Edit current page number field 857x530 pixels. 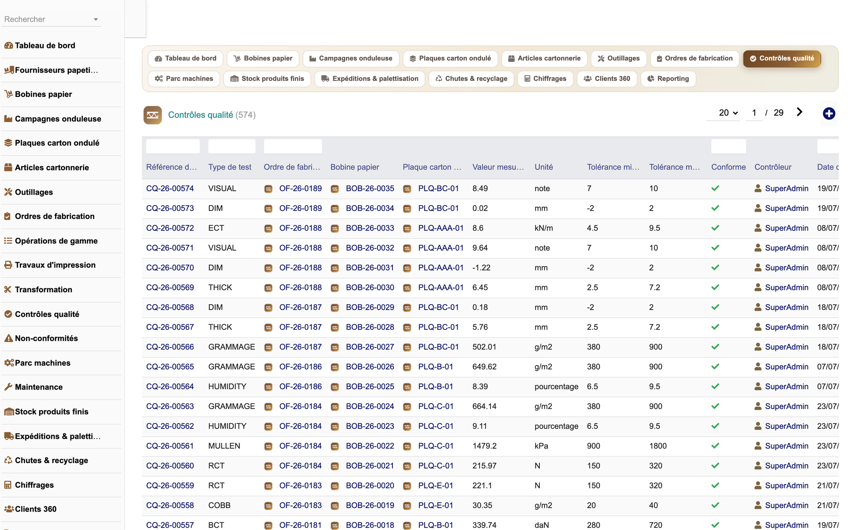(x=754, y=113)
